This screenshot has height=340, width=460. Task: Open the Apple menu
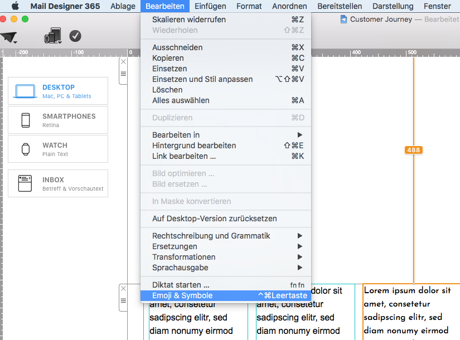click(15, 6)
